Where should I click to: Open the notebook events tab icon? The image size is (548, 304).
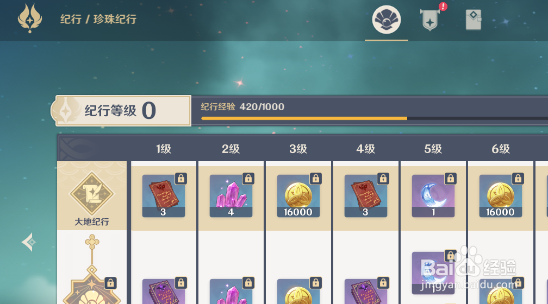tap(474, 20)
